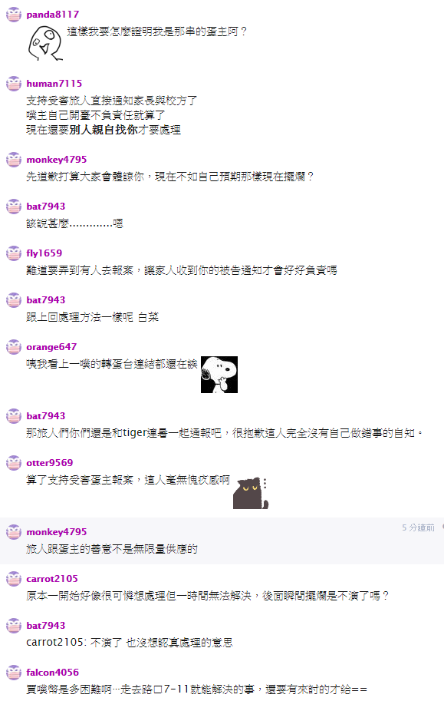This screenshot has height=701, width=444.
Task: Open panda8117 username link
Action: click(53, 15)
